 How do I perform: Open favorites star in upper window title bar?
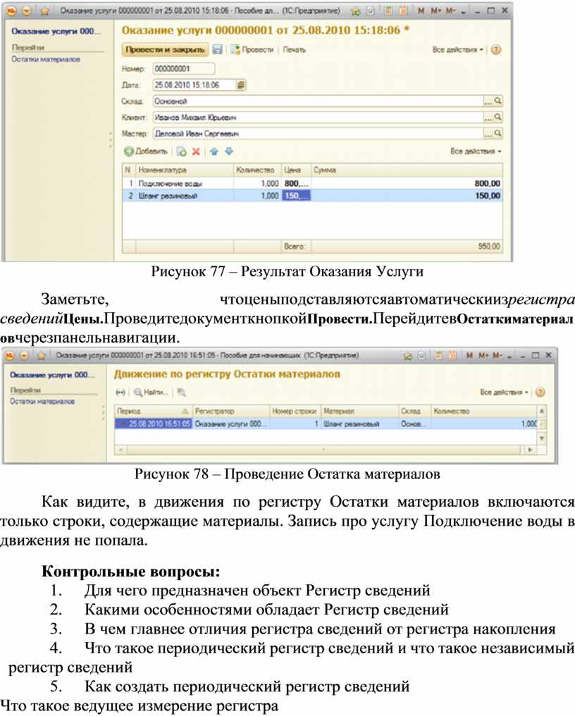point(45,11)
